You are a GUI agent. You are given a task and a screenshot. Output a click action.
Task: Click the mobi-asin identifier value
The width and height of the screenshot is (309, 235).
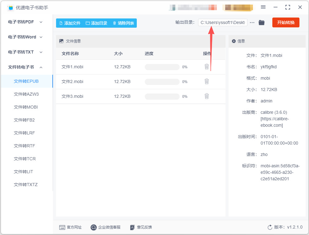(280, 172)
